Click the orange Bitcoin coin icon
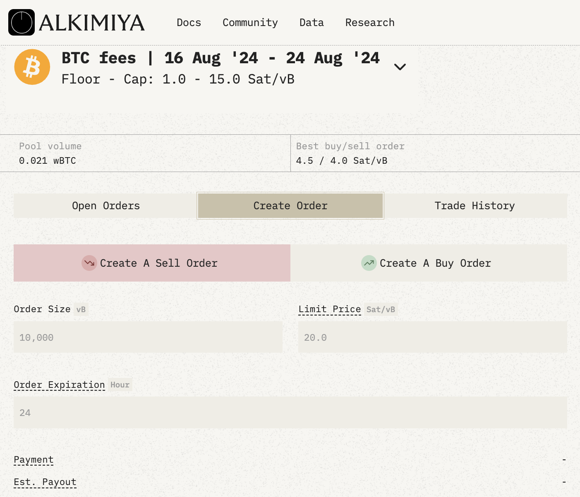 point(32,67)
